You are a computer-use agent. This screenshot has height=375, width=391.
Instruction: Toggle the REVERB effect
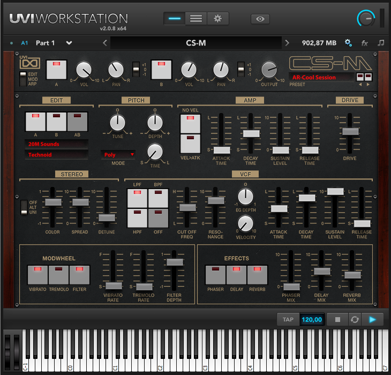pyautogui.click(x=257, y=275)
